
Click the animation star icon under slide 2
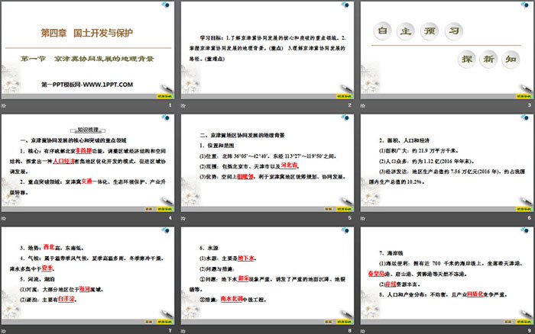point(183,105)
